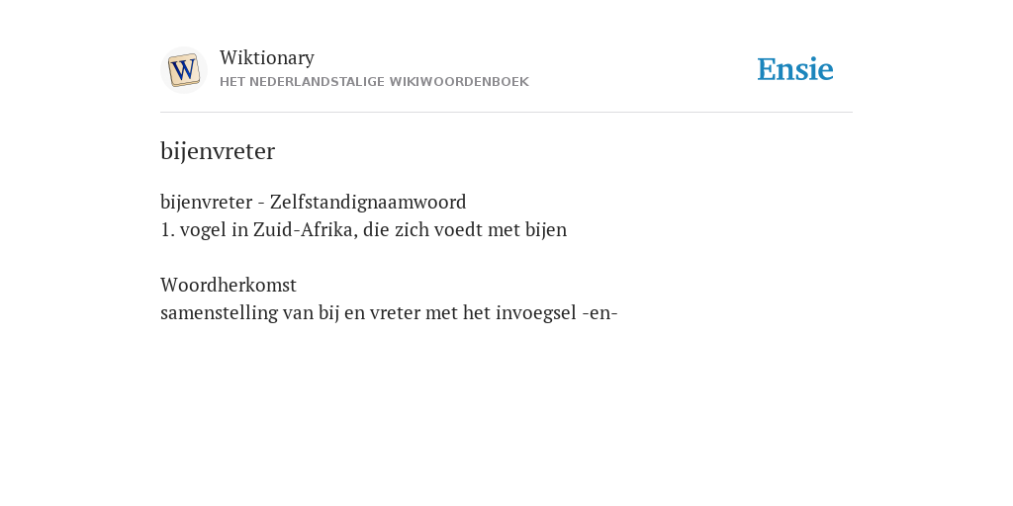Click the word 'bij' in the etymology line
Viewport: 1013px width, 506px height.
tap(328, 313)
